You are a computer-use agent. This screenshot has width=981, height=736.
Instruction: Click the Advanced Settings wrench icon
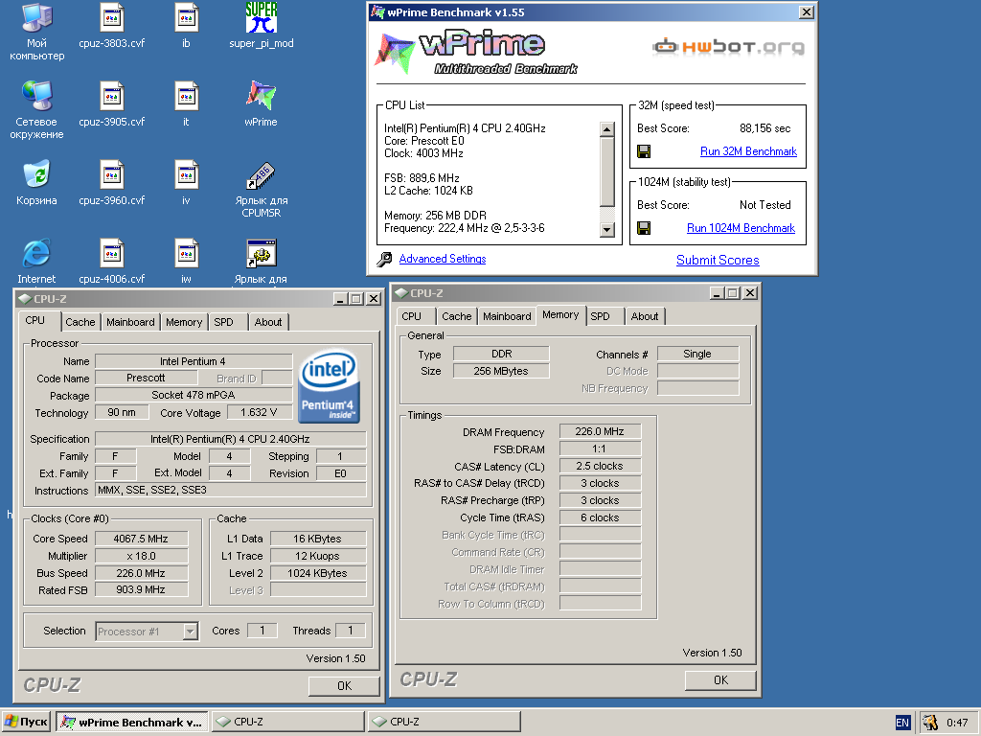point(384,259)
